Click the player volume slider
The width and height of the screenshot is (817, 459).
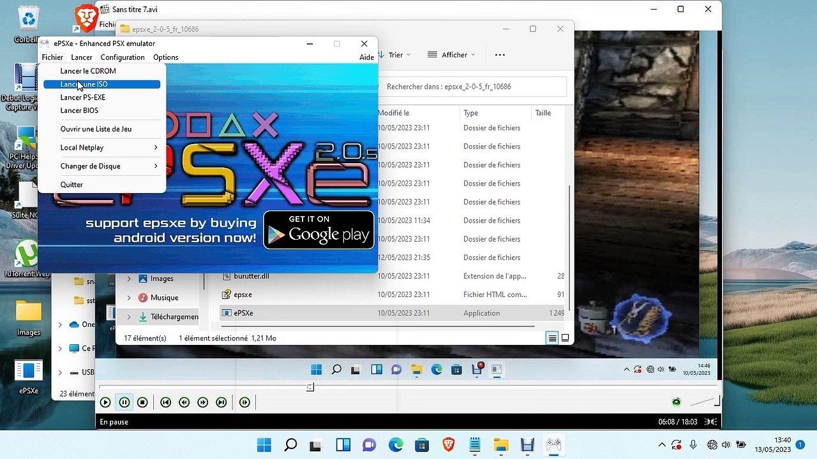pos(705,402)
